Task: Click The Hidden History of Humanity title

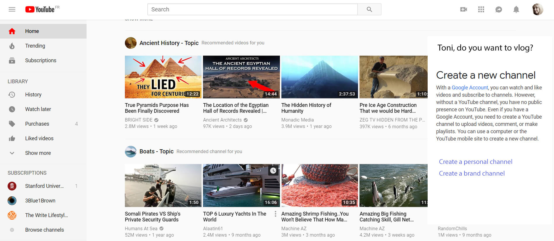Action: (x=306, y=108)
